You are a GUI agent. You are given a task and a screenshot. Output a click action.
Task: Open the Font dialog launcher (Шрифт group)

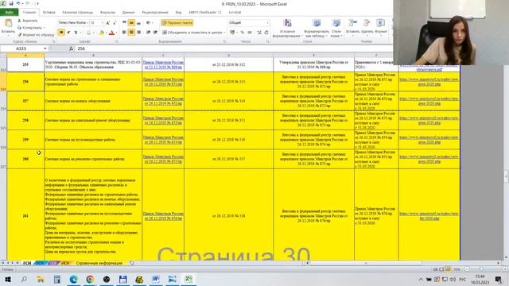(117, 42)
